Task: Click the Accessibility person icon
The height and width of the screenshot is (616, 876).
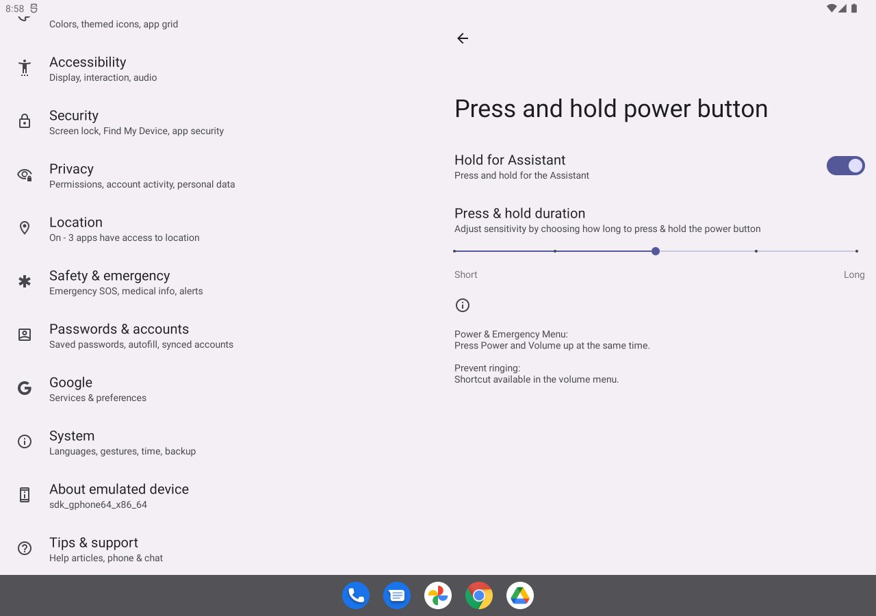Action: [25, 68]
